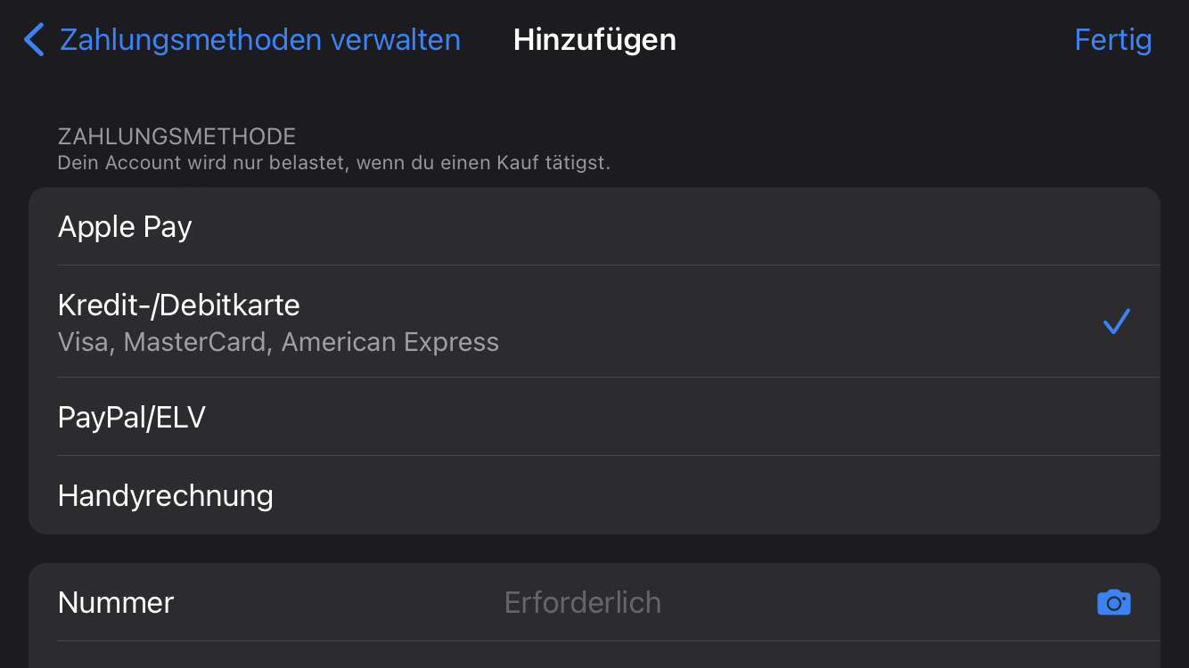
Task: Select Apple Pay as payment method
Action: [125, 227]
